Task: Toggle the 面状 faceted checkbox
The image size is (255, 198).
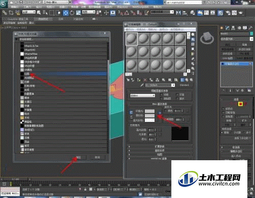Action: (177, 98)
